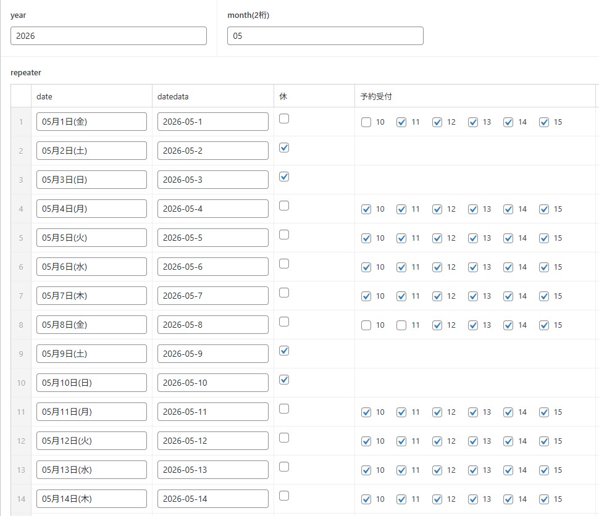Viewport: 599px width, 516px height.
Task: Check the 休 checkbox for 05月4日(月)
Action: [284, 206]
